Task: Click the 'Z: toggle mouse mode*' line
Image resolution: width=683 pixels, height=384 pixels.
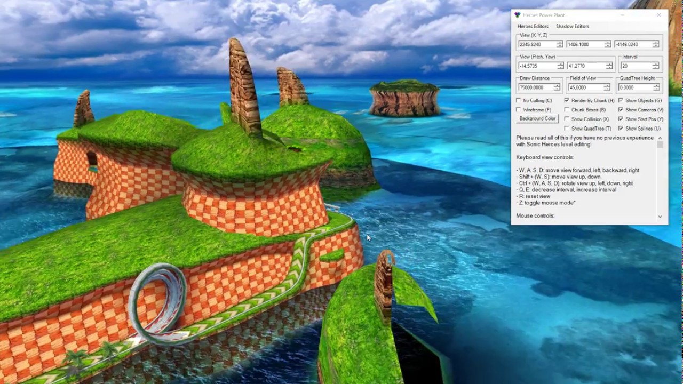Action: (546, 203)
